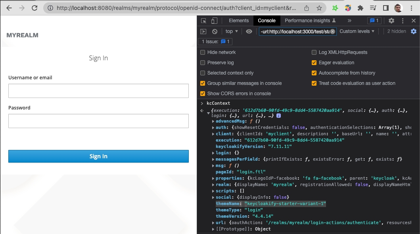Image resolution: width=420 pixels, height=234 pixels.
Task: Click the blue console settings gear
Action: pos(414,31)
